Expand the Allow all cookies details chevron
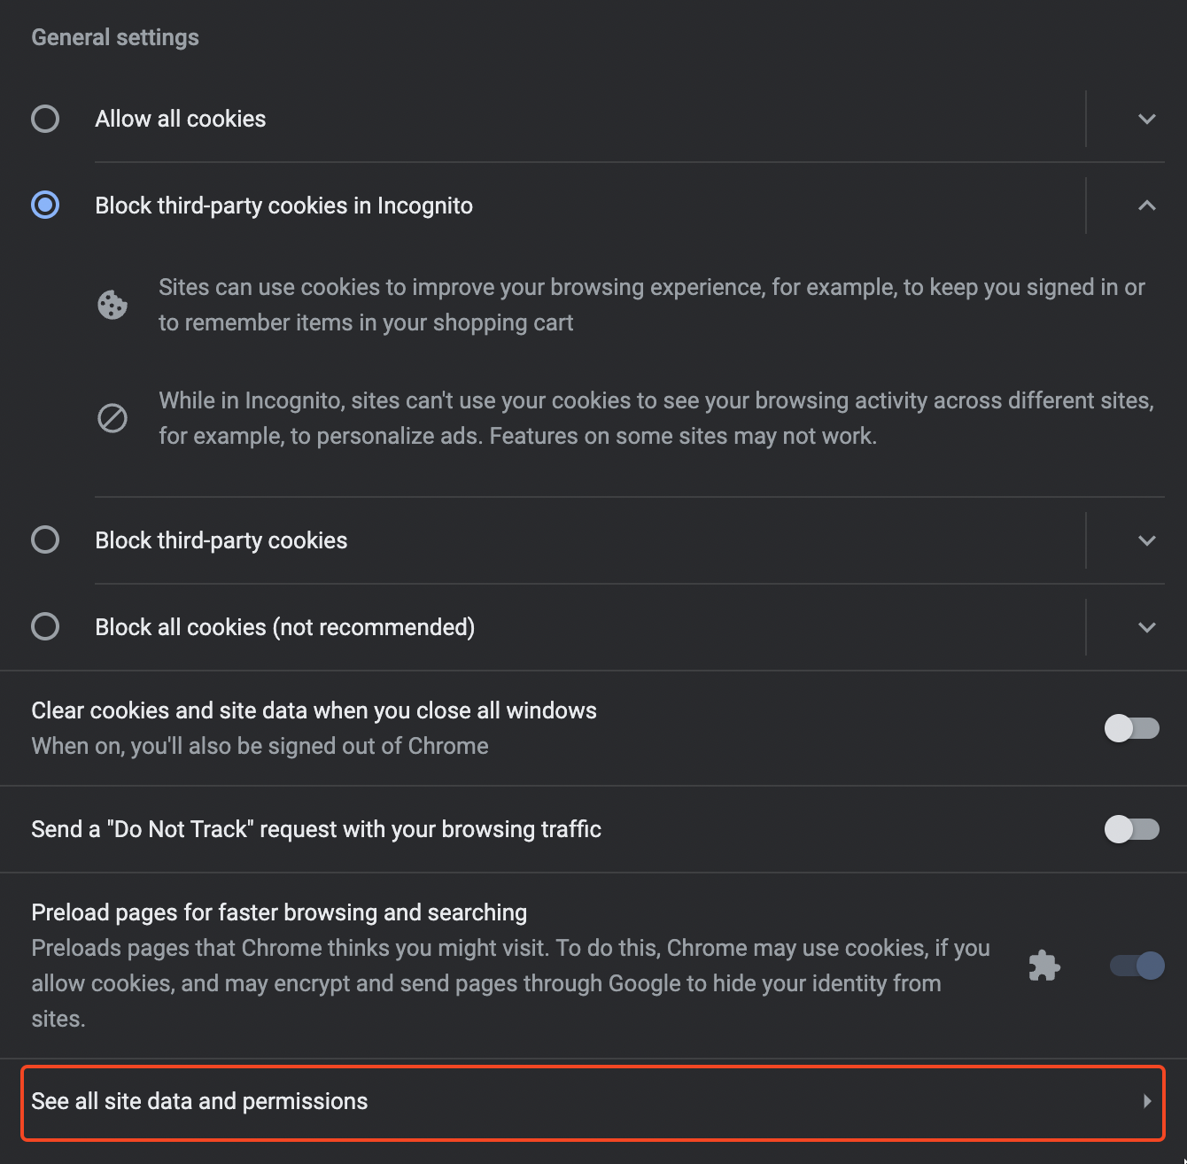The image size is (1187, 1164). coord(1147,119)
